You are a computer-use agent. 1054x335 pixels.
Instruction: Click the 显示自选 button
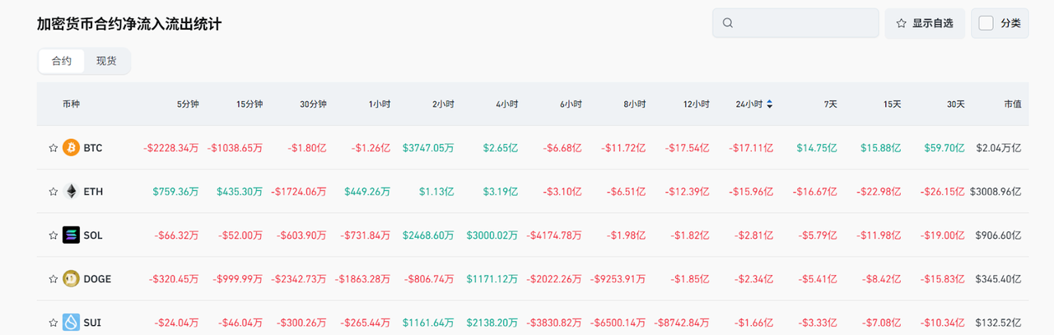(x=924, y=23)
